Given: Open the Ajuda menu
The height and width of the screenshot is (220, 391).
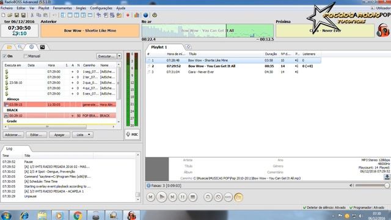Looking at the screenshot, I should (x=121, y=8).
